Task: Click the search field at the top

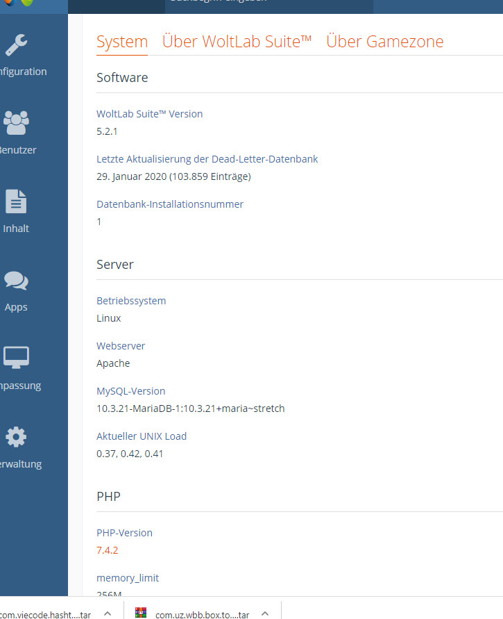Action: coord(268,4)
